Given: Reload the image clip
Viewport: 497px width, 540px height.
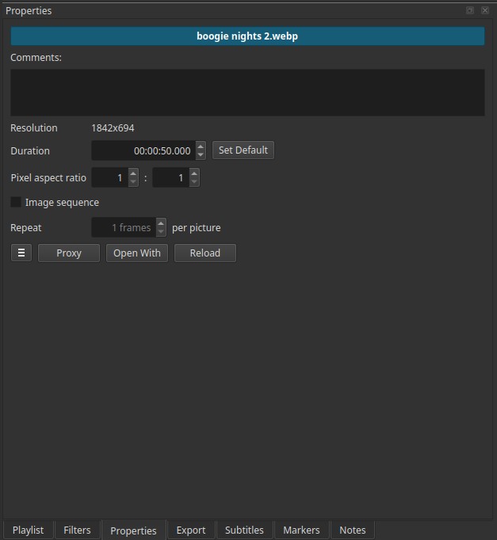Looking at the screenshot, I should [205, 253].
